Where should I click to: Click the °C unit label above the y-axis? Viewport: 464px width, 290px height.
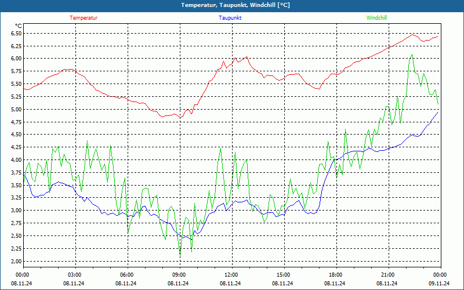pos(19,26)
